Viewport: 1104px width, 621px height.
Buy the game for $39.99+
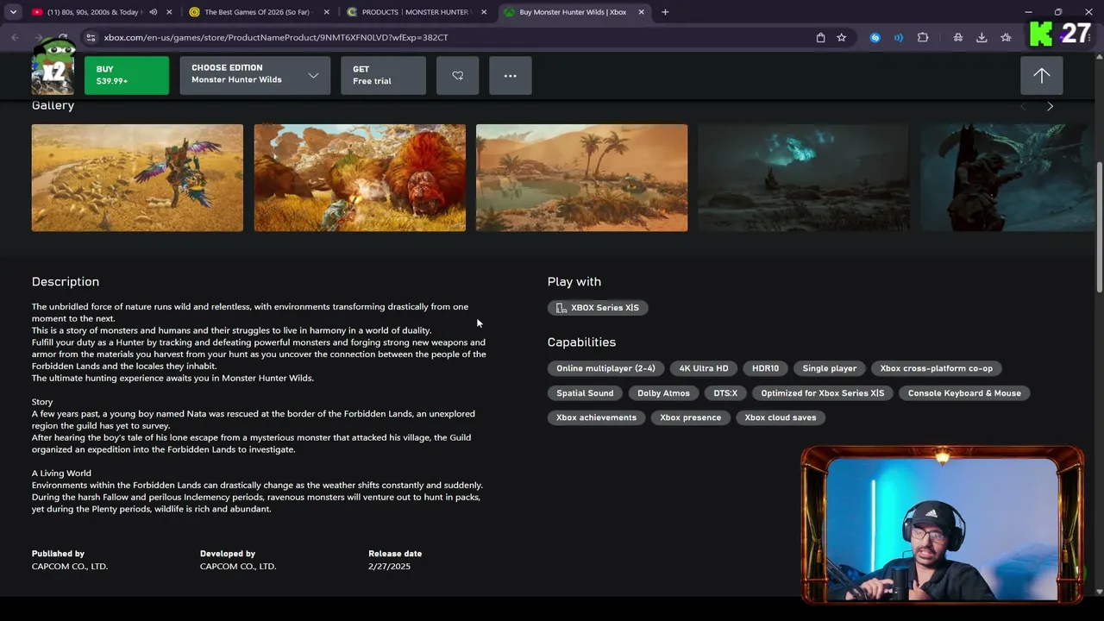point(127,75)
